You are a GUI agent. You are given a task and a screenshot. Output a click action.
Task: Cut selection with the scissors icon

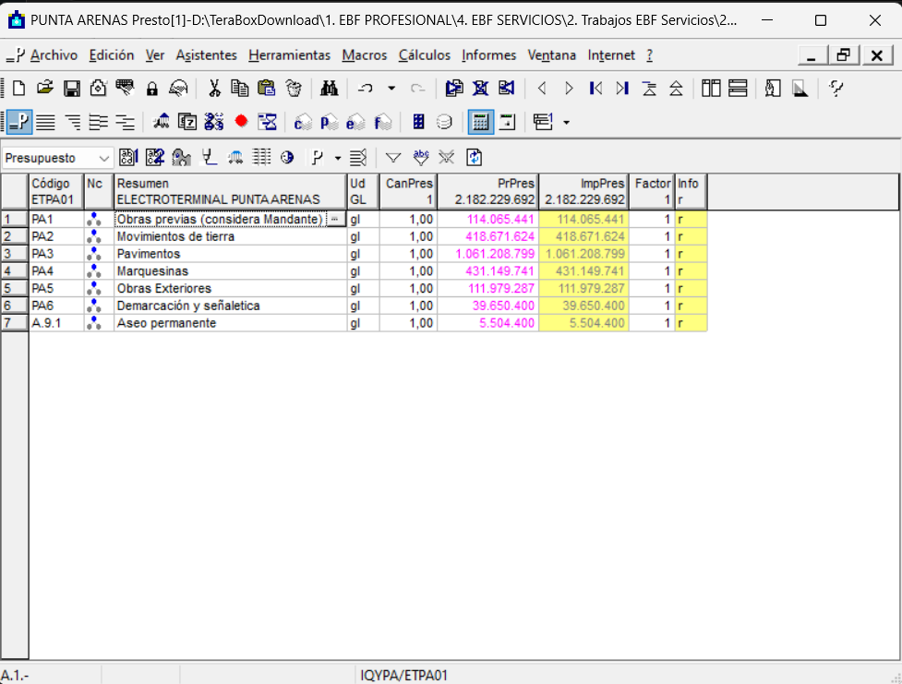pos(214,89)
